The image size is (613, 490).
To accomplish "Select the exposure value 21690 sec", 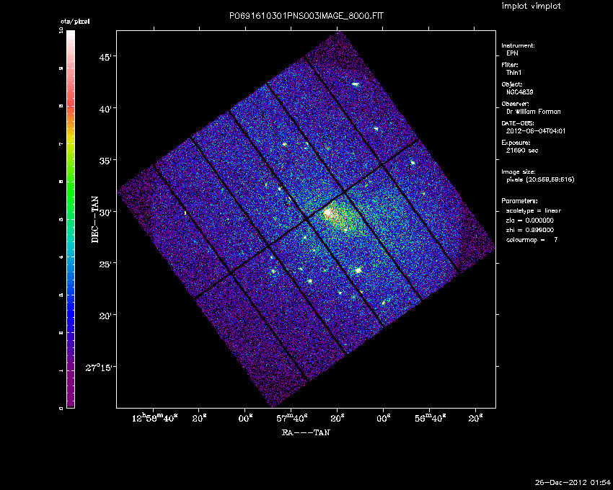I will coord(522,151).
